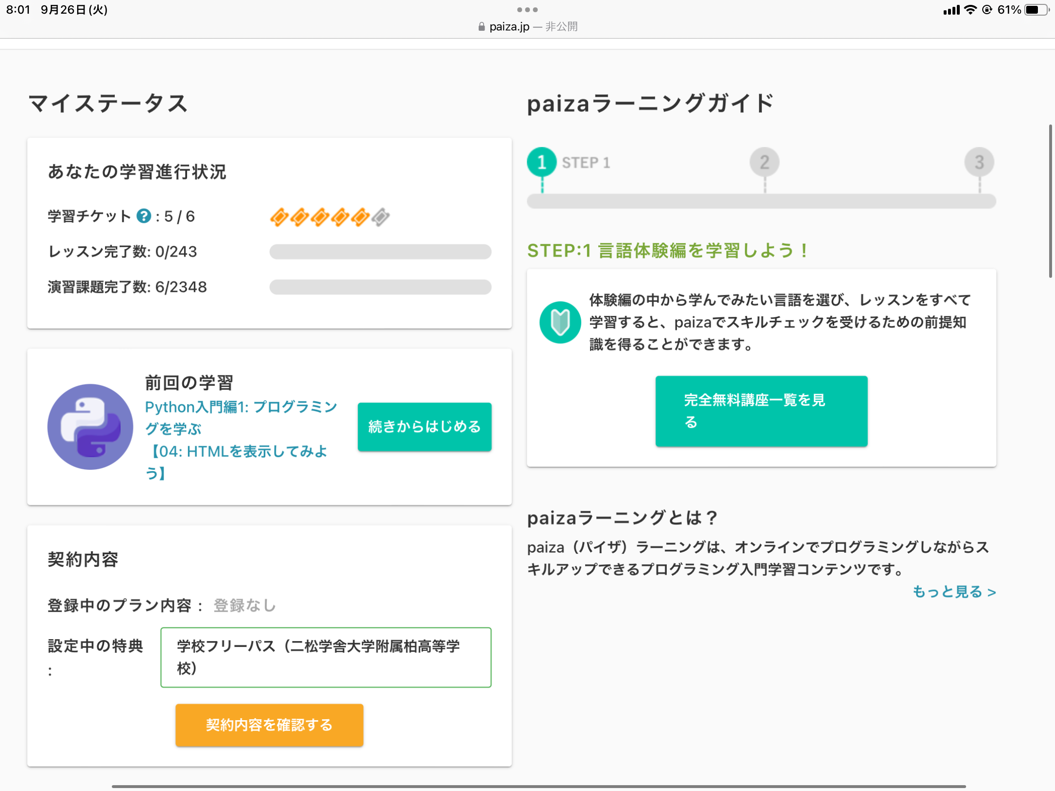Tap the Wi-Fi status icon
Screen dimensions: 1055x791
click(x=971, y=10)
